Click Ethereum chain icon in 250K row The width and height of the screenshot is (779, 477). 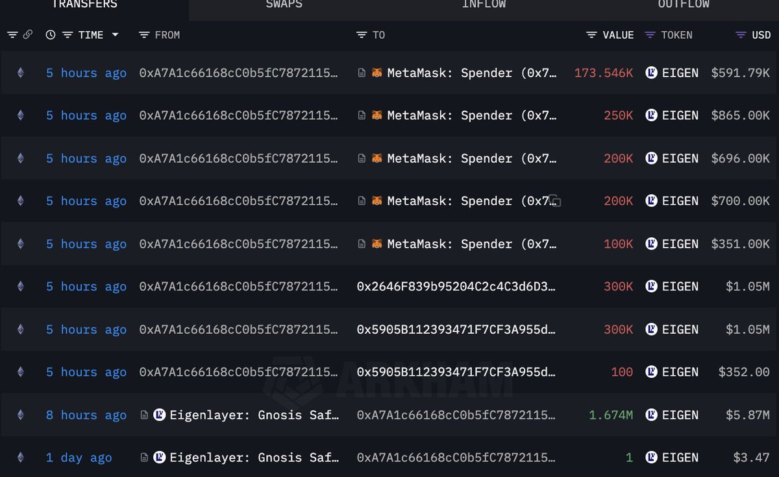pos(20,115)
